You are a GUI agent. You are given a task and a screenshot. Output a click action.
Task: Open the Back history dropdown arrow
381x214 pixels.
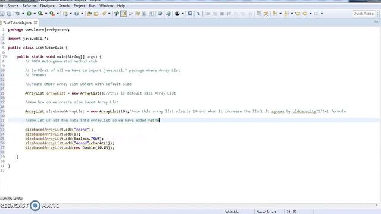(311, 14)
